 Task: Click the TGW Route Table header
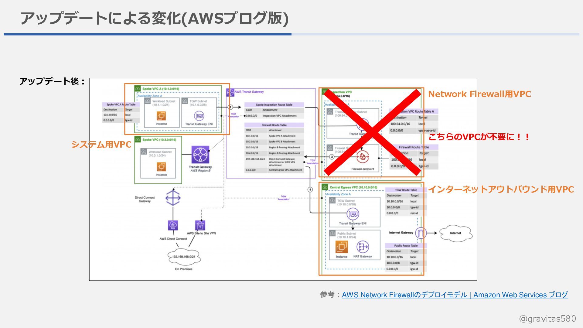coord(406,190)
